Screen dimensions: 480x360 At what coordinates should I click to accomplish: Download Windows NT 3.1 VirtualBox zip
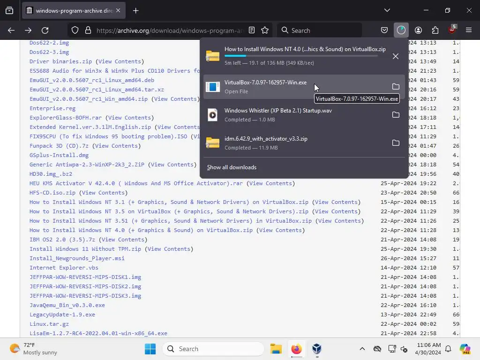(x=169, y=202)
